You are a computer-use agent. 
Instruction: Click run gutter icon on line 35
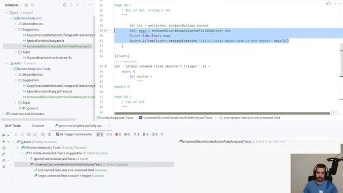click(106, 66)
